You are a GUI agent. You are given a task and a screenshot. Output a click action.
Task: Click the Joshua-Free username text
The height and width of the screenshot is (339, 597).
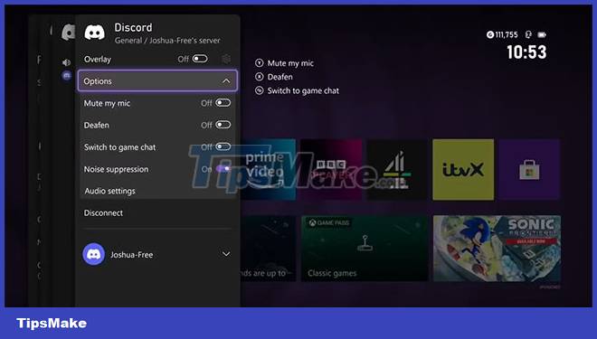(x=132, y=255)
